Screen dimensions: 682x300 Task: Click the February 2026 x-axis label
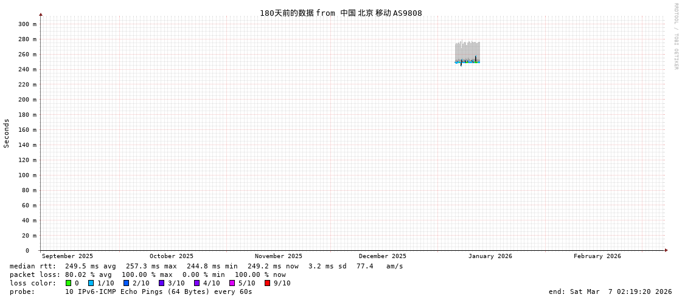pyautogui.click(x=597, y=256)
